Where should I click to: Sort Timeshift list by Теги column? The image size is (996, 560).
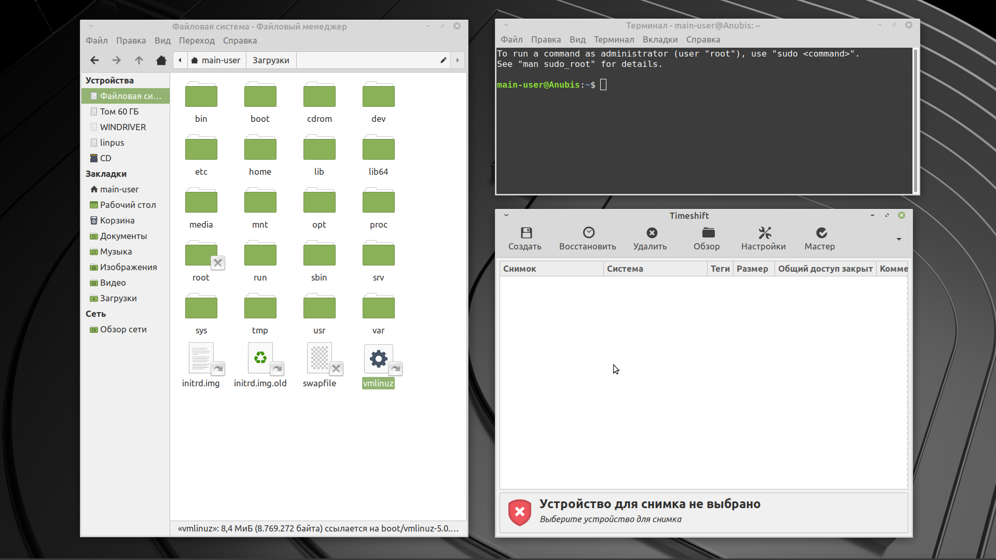pos(720,269)
